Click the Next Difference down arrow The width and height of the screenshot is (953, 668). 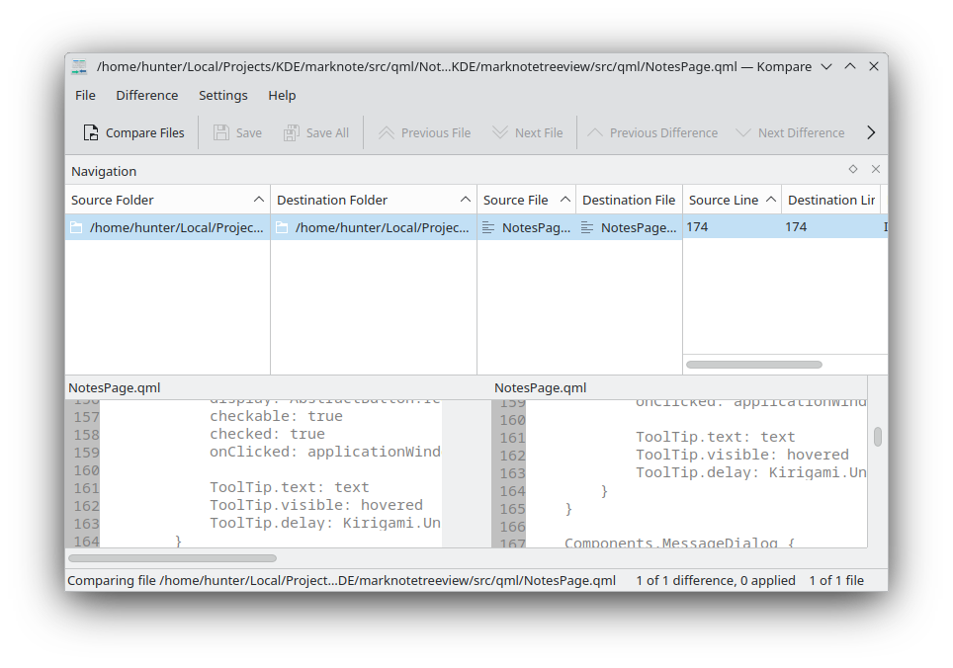tap(743, 133)
